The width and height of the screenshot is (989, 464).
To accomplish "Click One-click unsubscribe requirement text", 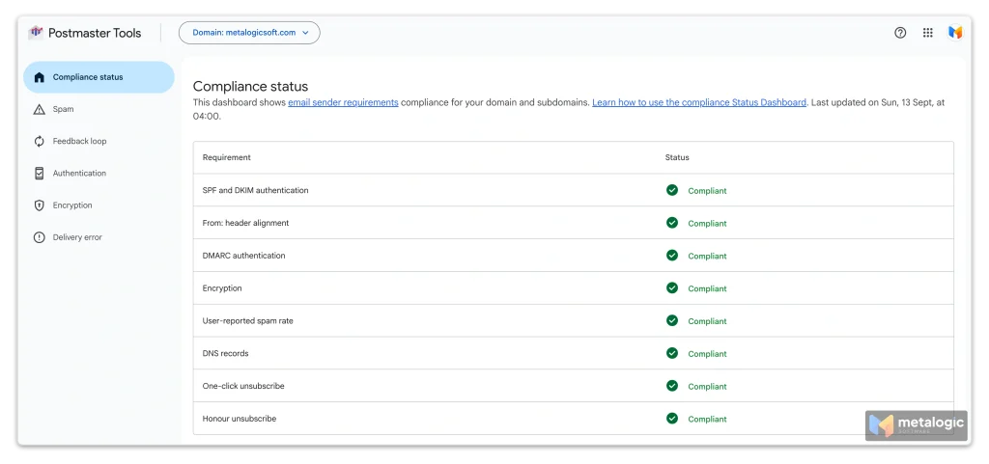I will point(243,386).
